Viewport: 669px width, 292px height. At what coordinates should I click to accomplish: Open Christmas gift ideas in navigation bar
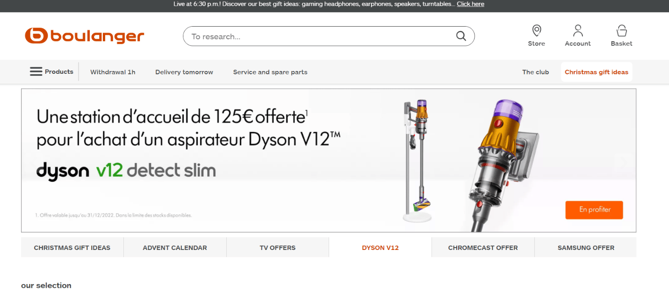tap(597, 72)
